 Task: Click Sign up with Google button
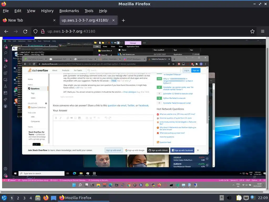(135, 150)
